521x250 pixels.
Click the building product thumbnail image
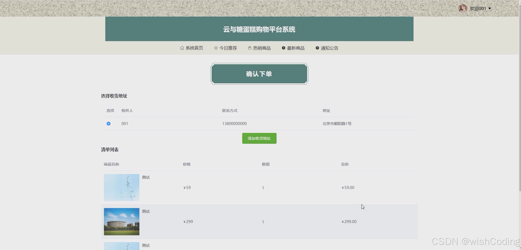pyautogui.click(x=121, y=221)
